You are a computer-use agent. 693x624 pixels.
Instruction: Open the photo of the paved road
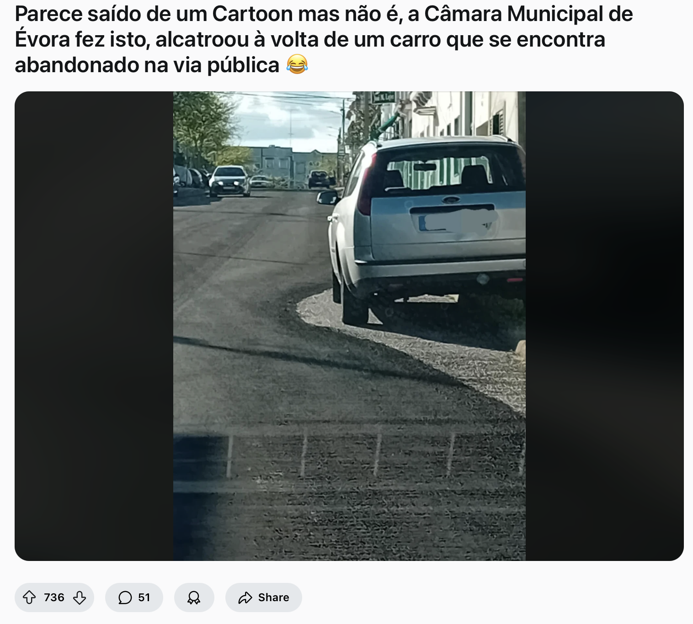click(x=349, y=326)
